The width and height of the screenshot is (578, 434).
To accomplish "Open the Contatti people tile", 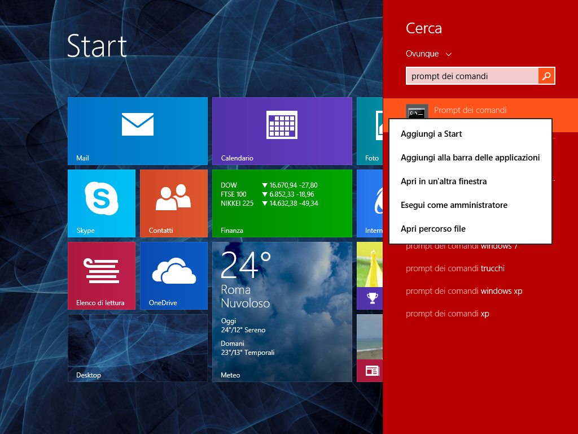I will point(173,203).
